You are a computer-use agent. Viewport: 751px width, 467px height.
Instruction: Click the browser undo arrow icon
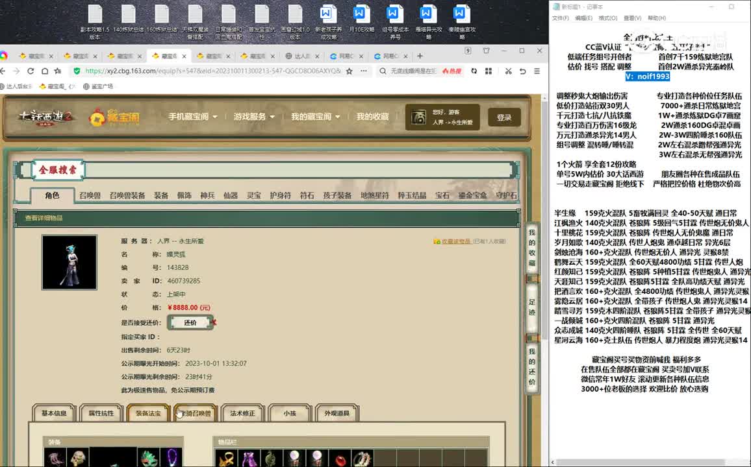tap(522, 71)
